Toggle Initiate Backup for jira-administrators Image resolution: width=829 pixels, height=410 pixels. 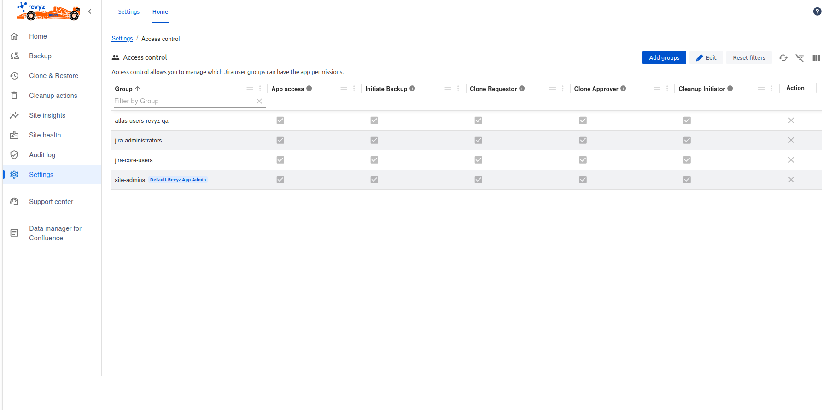coord(374,140)
